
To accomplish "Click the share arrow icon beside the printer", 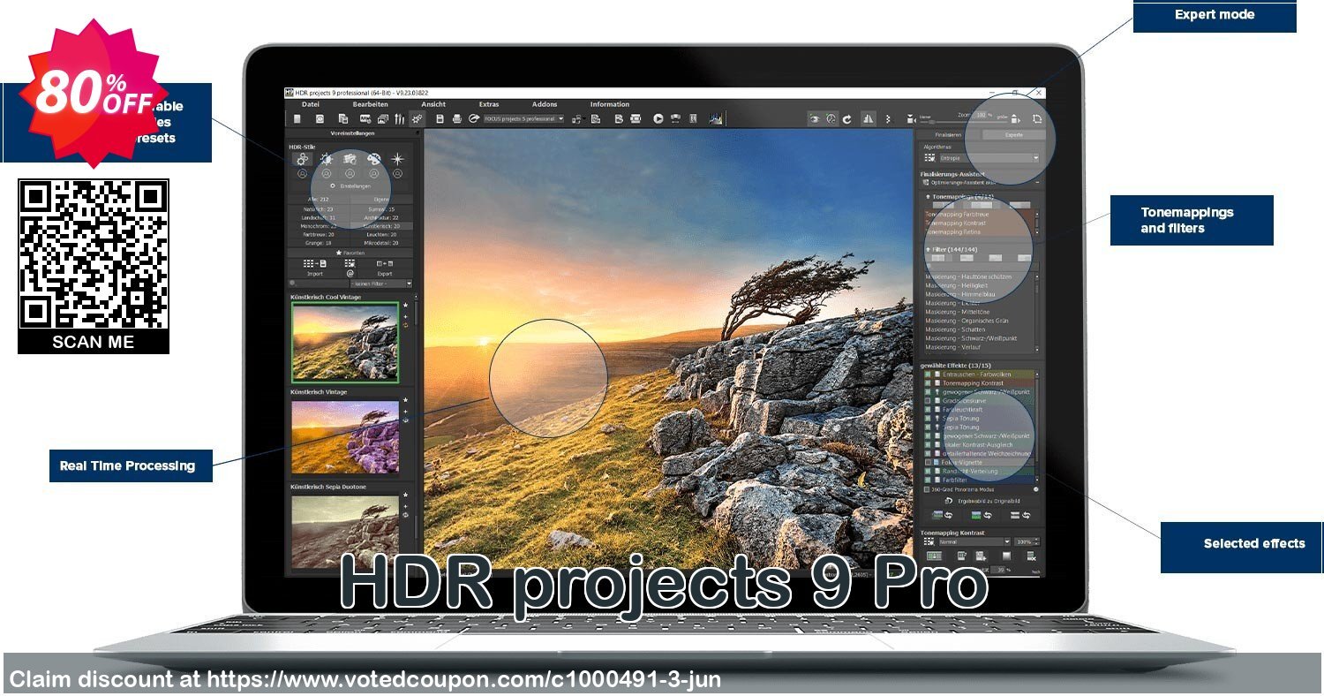I will (x=474, y=118).
